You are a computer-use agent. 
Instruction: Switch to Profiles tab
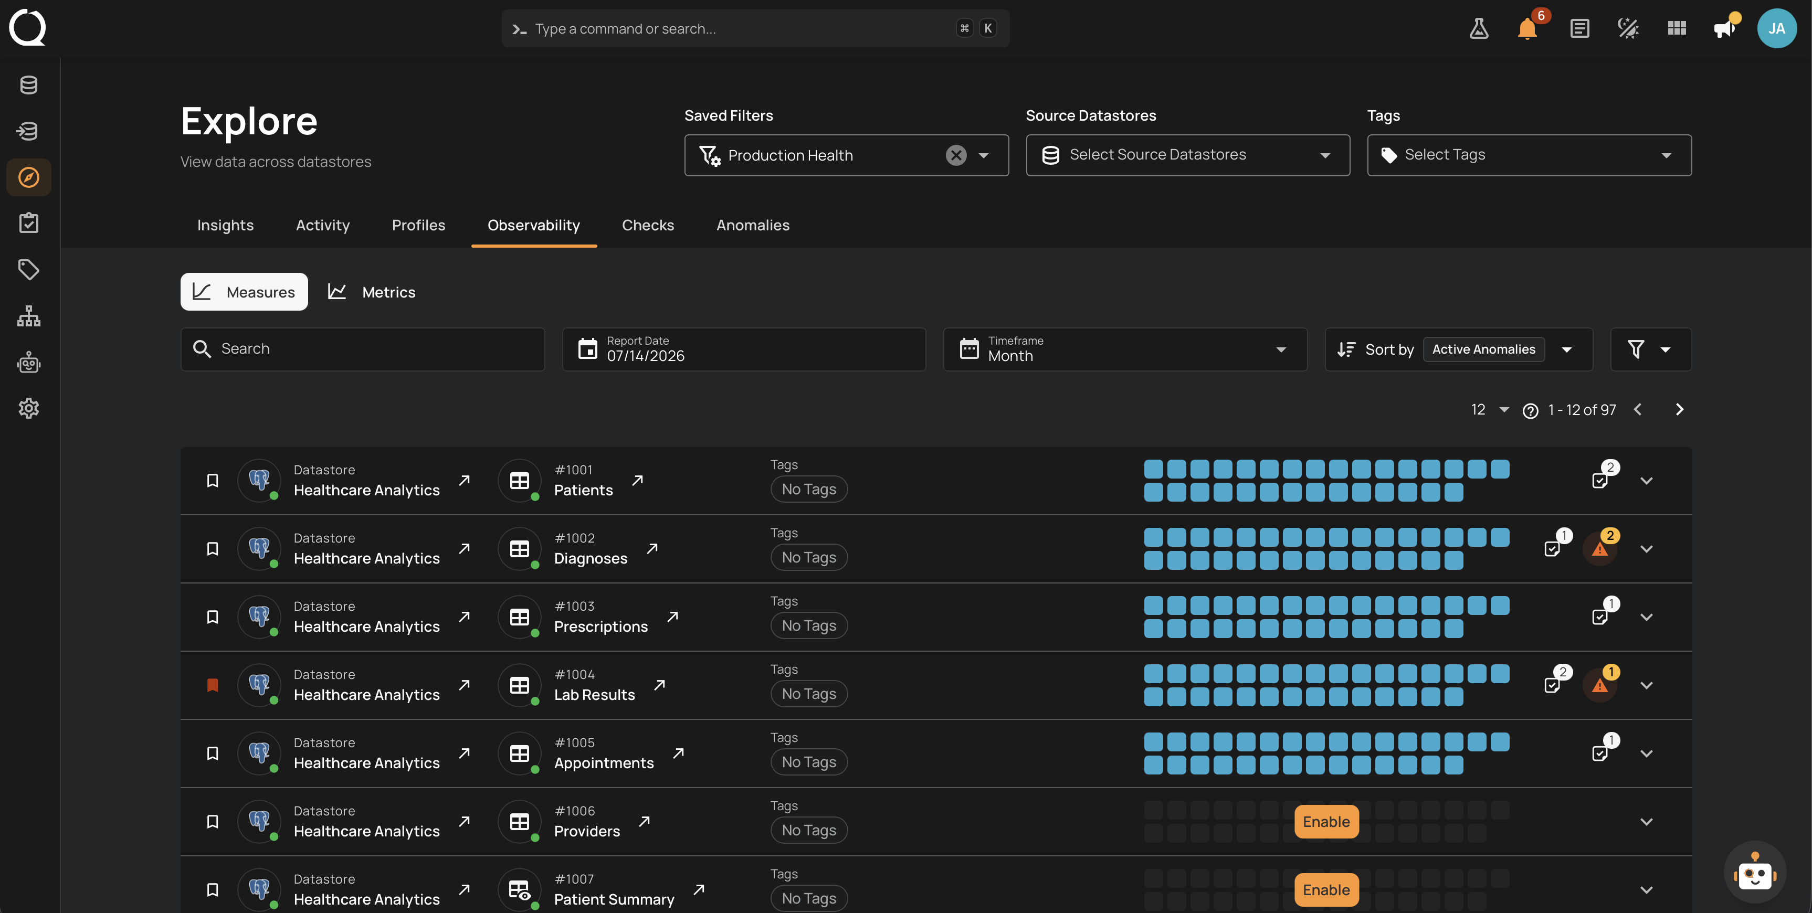418,225
